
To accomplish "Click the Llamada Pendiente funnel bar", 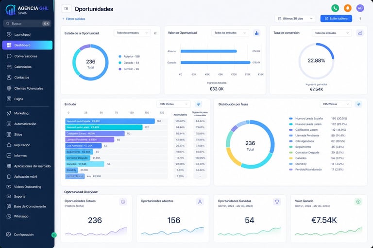I will [x=90, y=139].
